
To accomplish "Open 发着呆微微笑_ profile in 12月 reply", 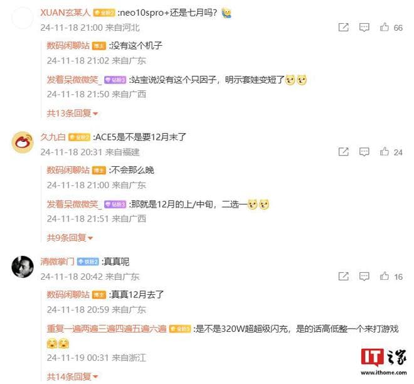I will coord(74,204).
